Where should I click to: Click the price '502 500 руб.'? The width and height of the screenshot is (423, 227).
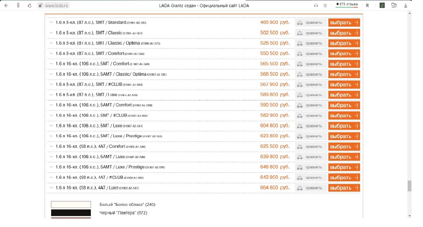tap(275, 33)
